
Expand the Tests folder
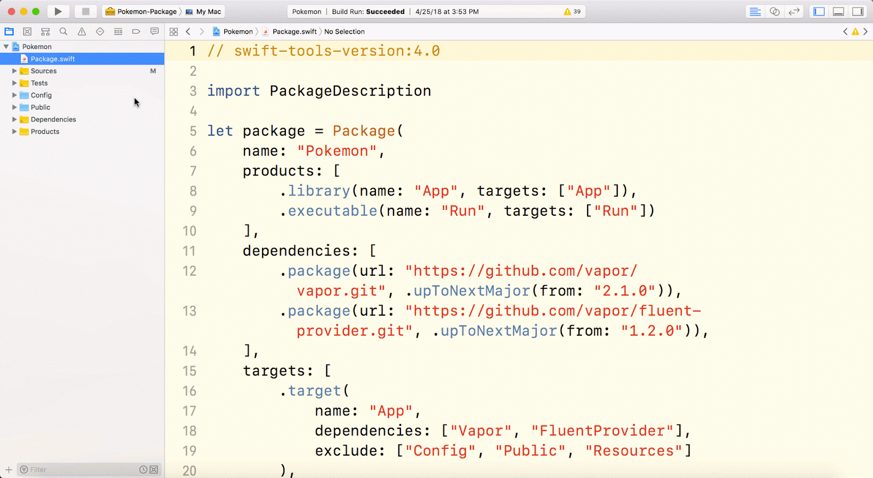[14, 83]
